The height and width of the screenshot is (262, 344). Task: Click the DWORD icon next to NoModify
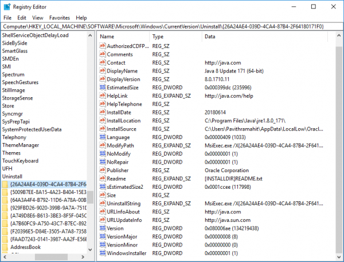(103, 154)
